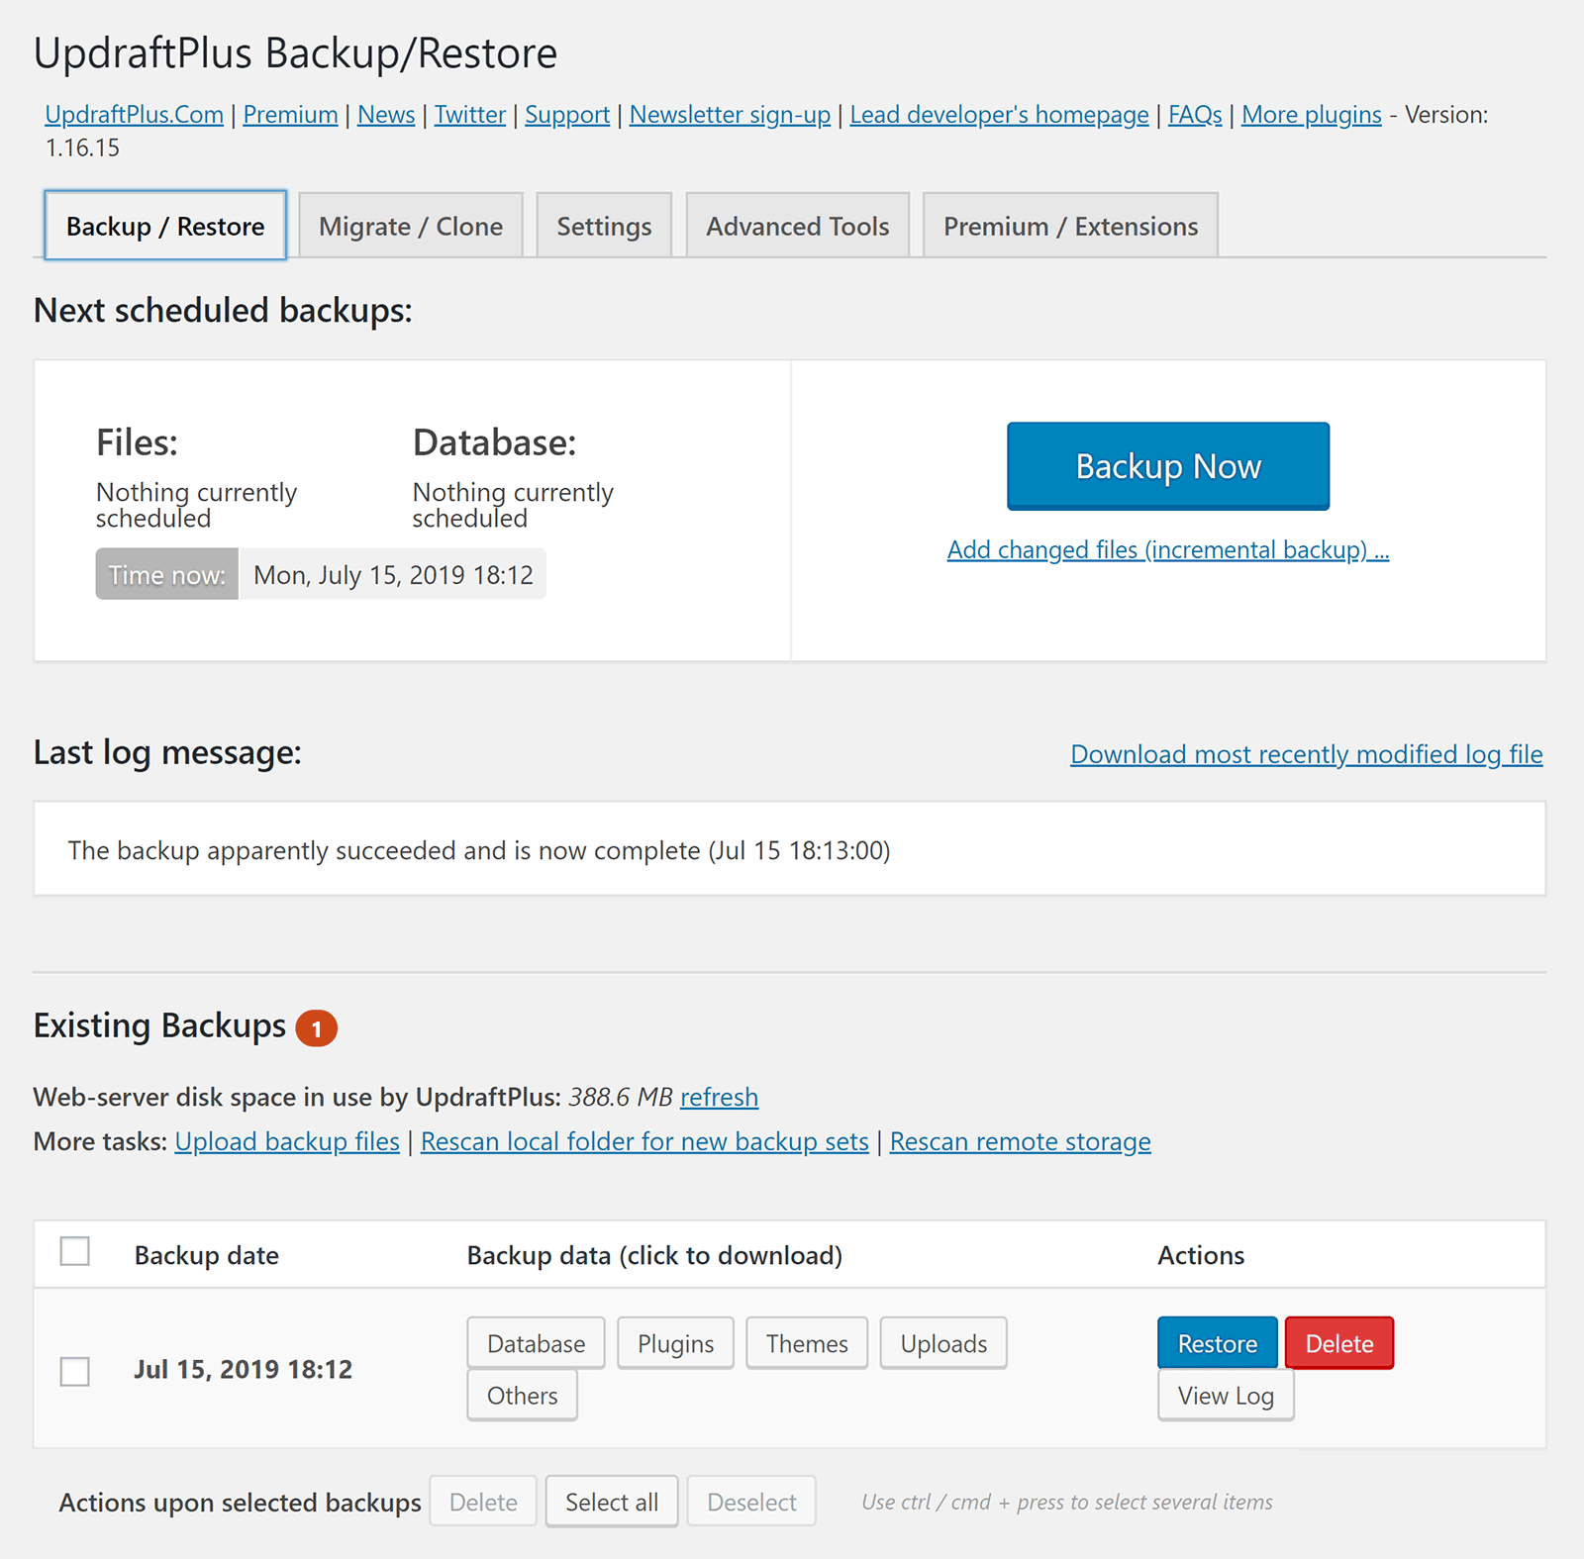
Task: Open the Settings tab
Action: click(604, 226)
